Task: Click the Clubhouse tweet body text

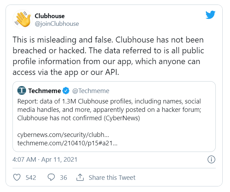Action: tap(108, 56)
